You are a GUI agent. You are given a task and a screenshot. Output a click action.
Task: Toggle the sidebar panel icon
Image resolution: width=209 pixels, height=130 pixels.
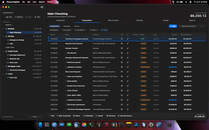(x=42, y=7)
